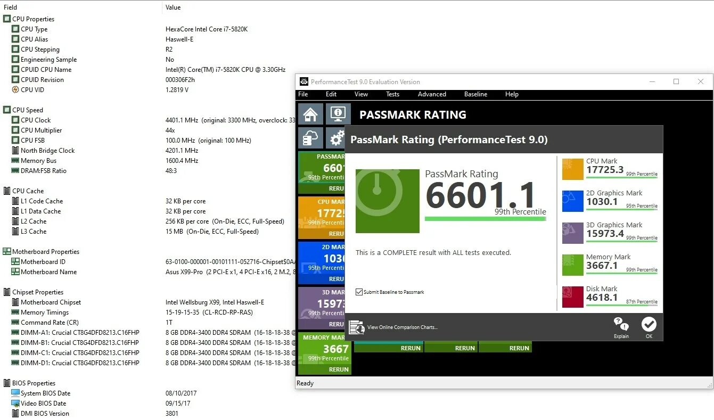Select the orange CPU Mark icon in results
714x420 pixels.
573,169
